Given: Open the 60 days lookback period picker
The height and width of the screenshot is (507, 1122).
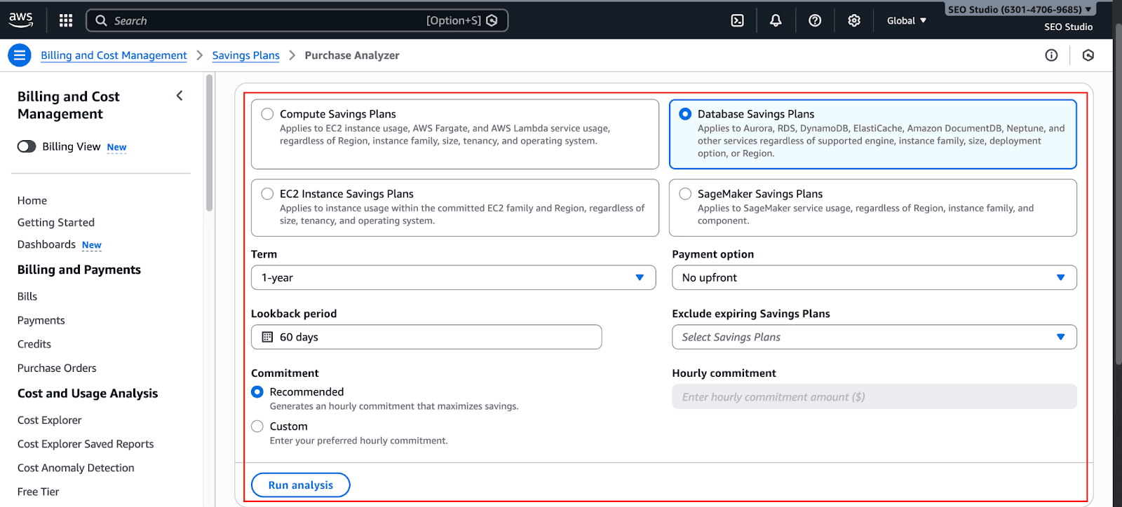Looking at the screenshot, I should pyautogui.click(x=426, y=337).
